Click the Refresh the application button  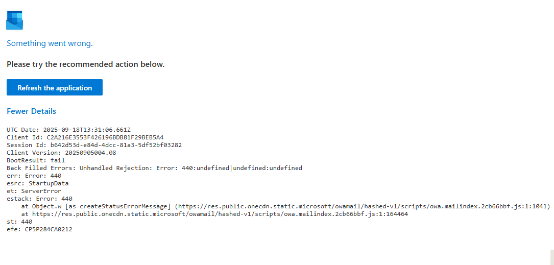click(x=55, y=87)
